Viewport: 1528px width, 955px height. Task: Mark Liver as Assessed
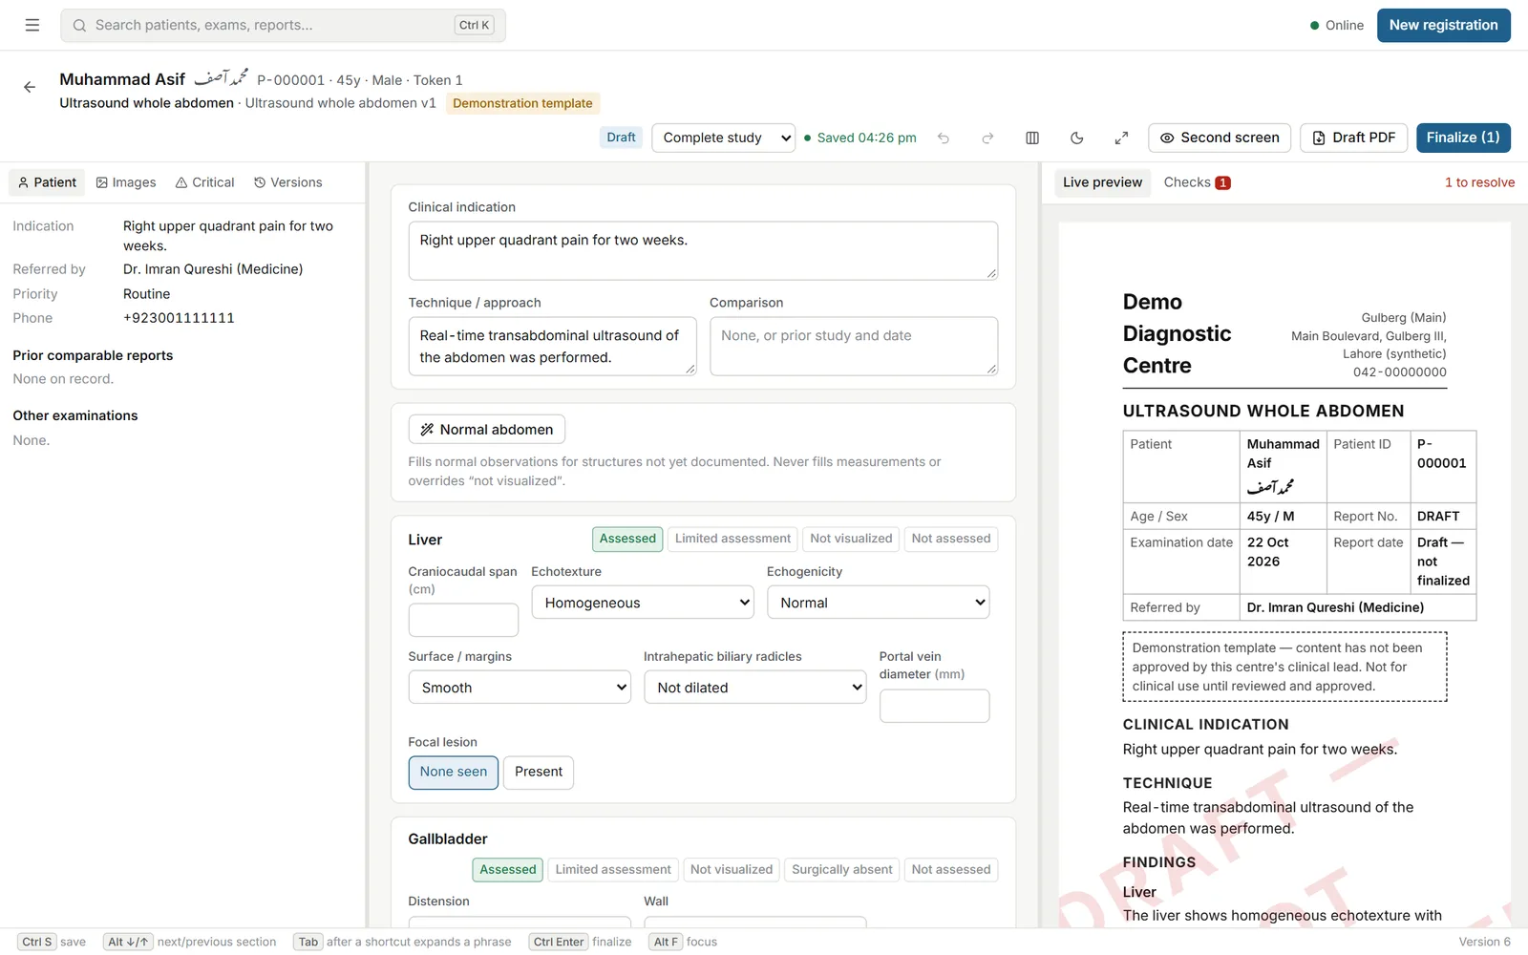(627, 539)
